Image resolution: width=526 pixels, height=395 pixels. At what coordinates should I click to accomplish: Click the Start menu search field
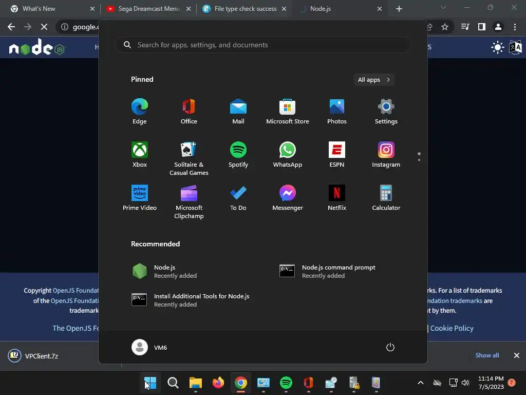262,45
